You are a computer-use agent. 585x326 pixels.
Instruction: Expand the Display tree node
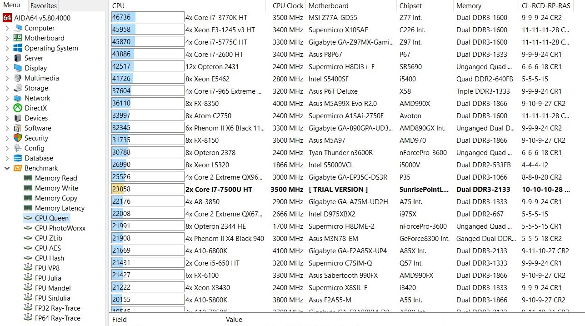pos(7,68)
